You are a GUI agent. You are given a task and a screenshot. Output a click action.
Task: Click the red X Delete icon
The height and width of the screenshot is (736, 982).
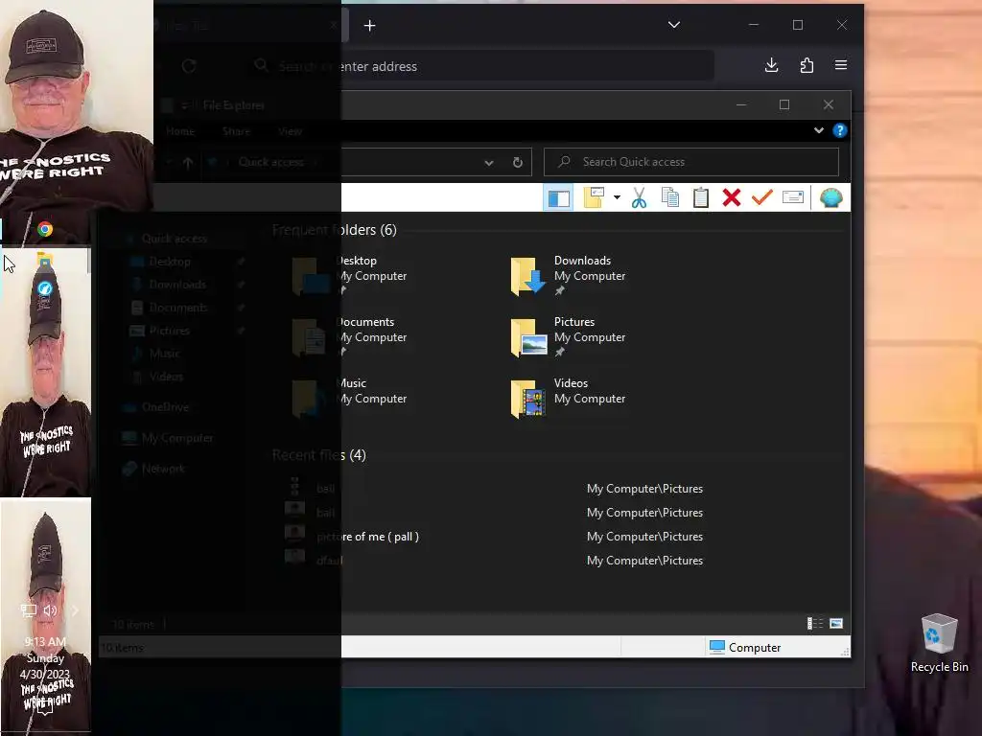coord(732,197)
